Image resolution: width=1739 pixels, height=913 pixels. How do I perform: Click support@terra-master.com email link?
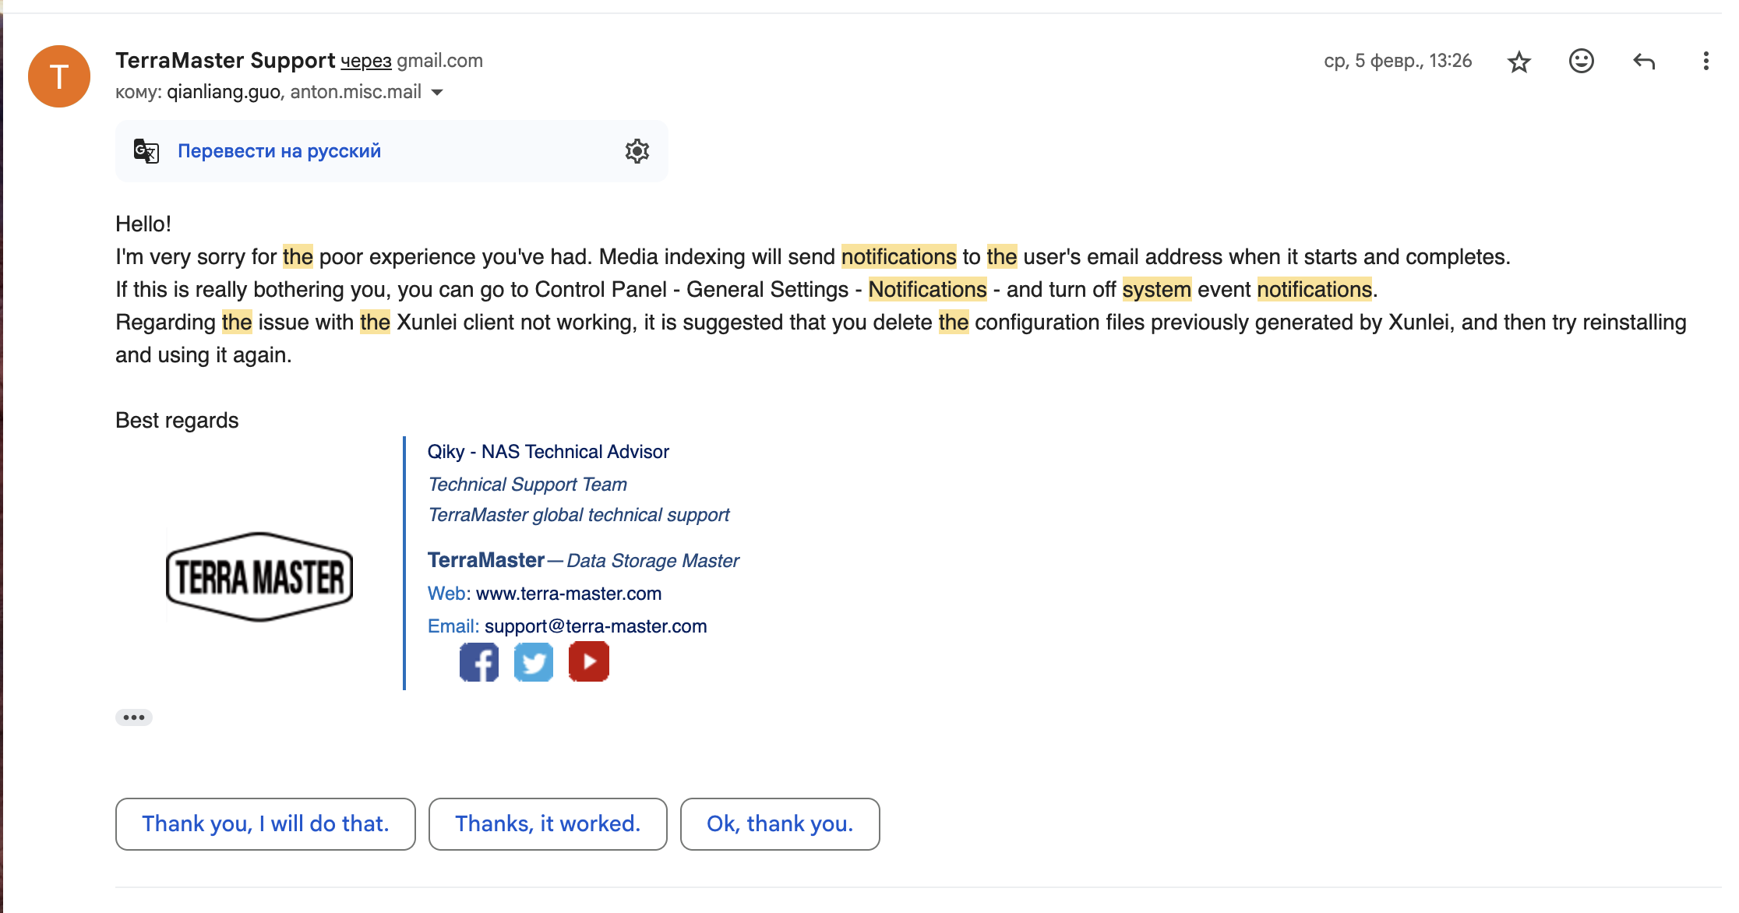point(595,626)
